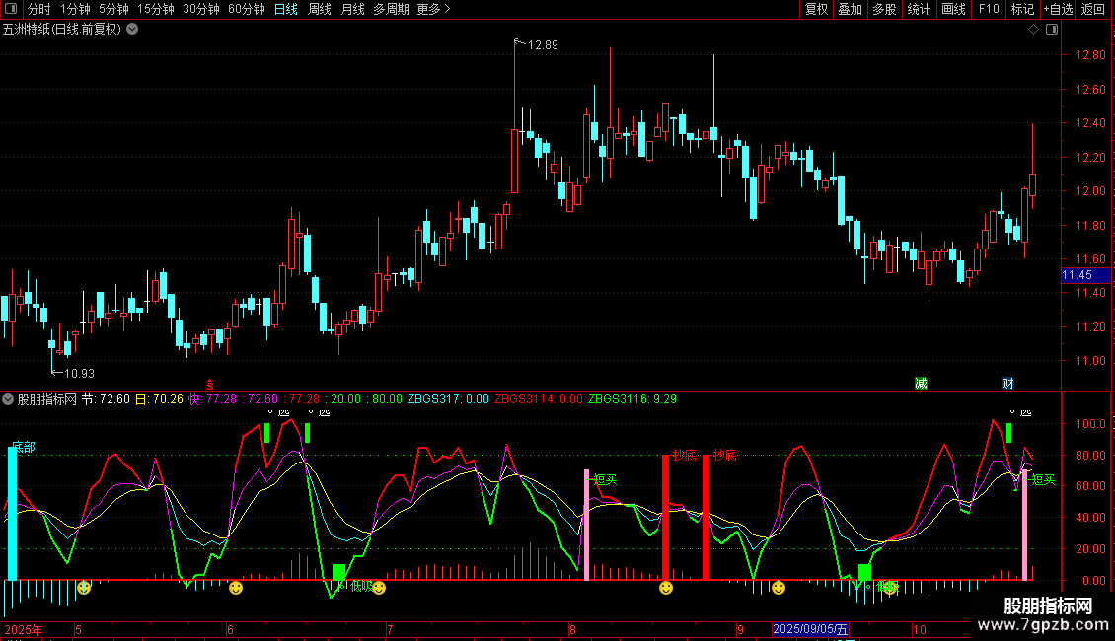Image resolution: width=1115 pixels, height=641 pixels.
Task: Click the 叠加 overlay button
Action: pyautogui.click(x=850, y=9)
